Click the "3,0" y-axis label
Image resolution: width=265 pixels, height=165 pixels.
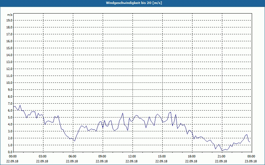coord(10,131)
